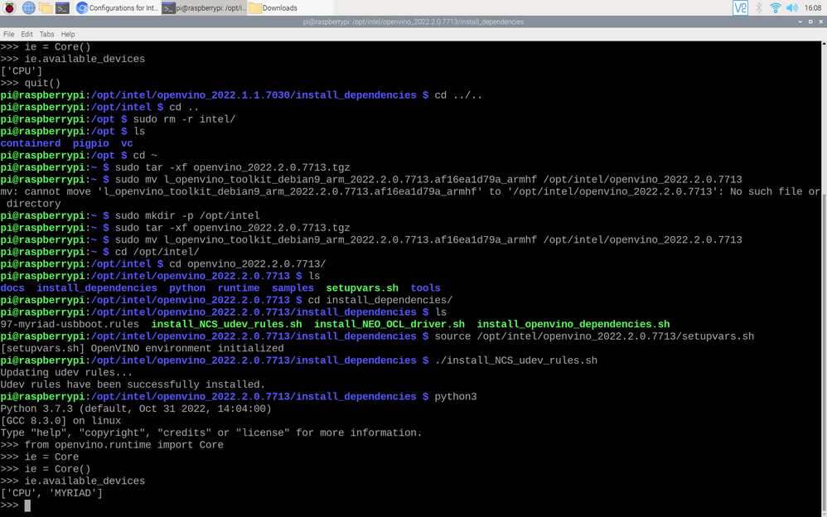
Task: Click the setupvars.sh file name in listing
Action: [x=362, y=288]
